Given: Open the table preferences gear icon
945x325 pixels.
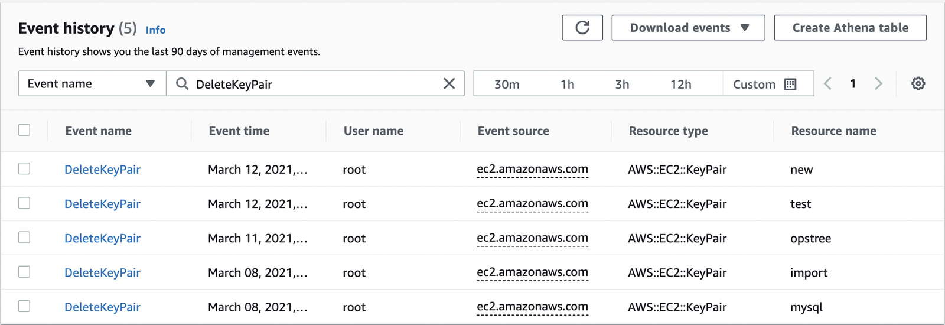Looking at the screenshot, I should coord(918,84).
